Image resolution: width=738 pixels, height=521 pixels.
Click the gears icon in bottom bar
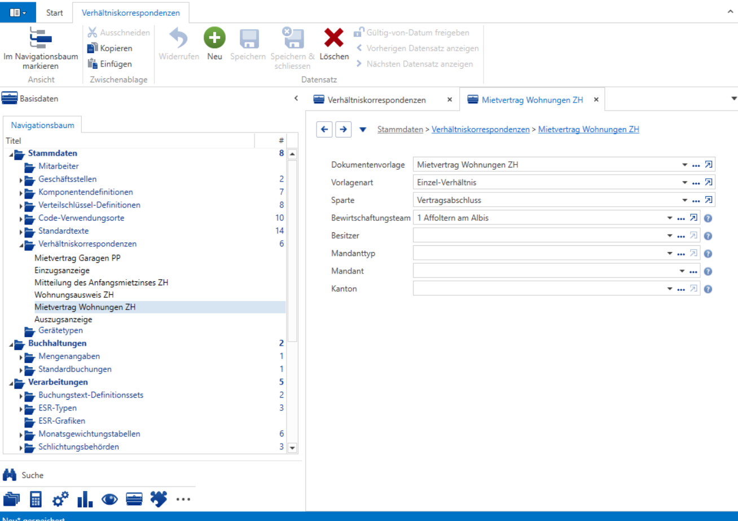click(60, 499)
